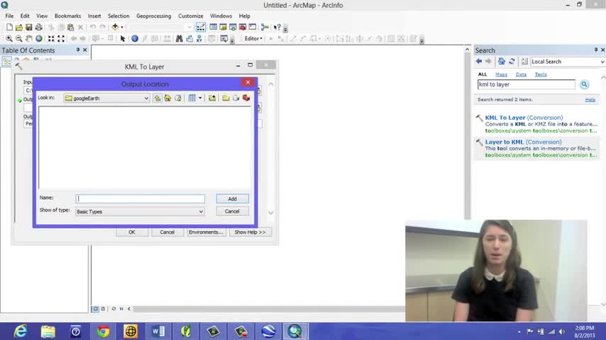The image size is (606, 340).
Task: Go up one level in Output Location
Action: tap(158, 98)
